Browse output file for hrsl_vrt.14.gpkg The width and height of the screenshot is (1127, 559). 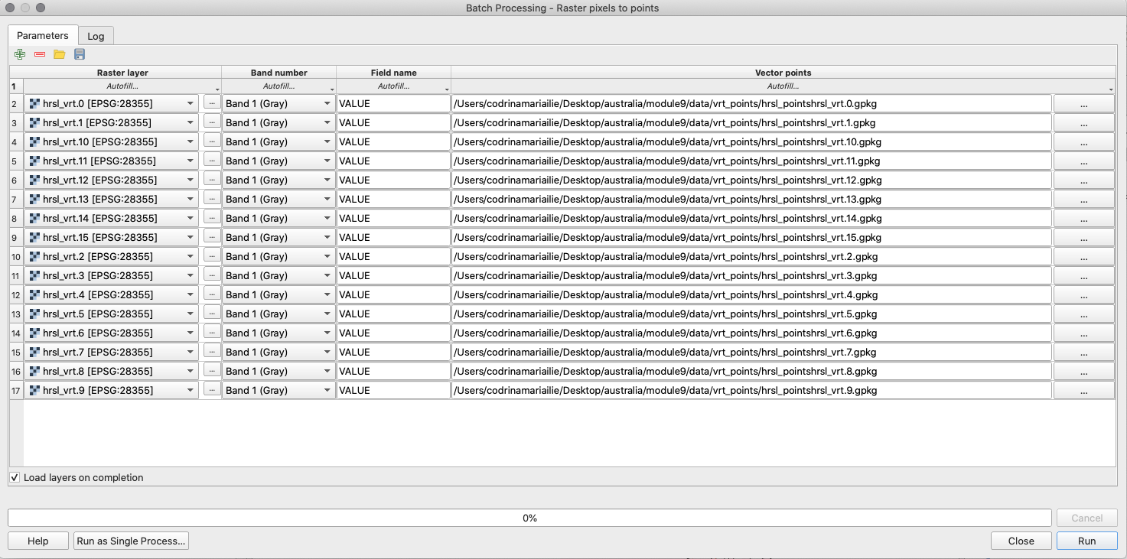point(1084,218)
